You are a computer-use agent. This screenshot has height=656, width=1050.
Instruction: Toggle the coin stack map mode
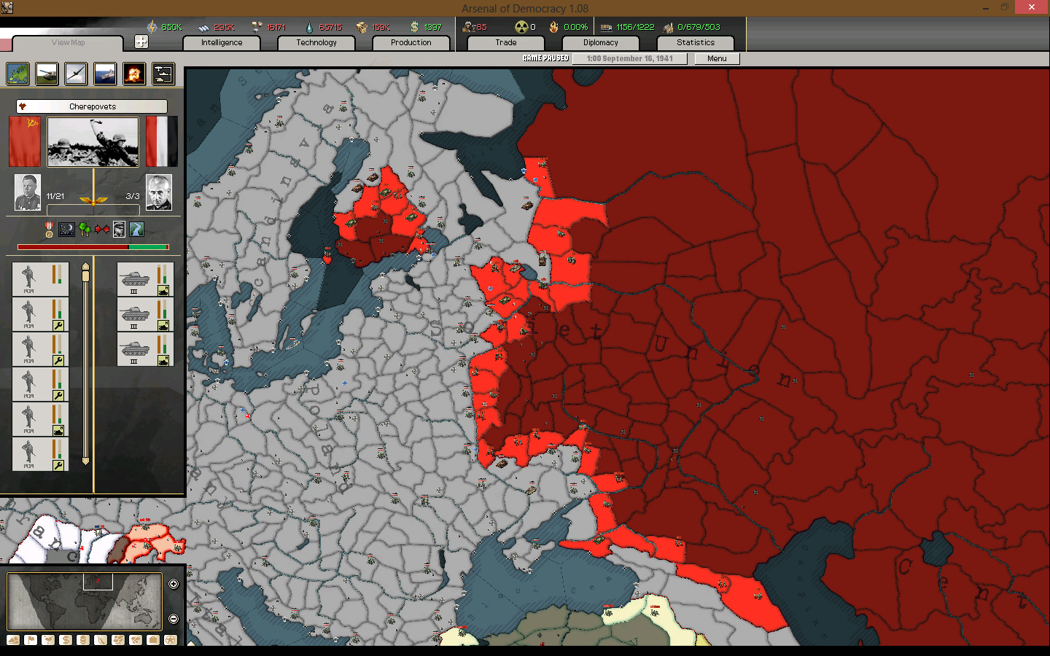pyautogui.click(x=83, y=640)
